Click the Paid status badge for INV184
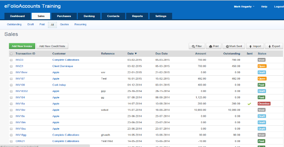This screenshot has height=147, width=284. tap(261, 97)
